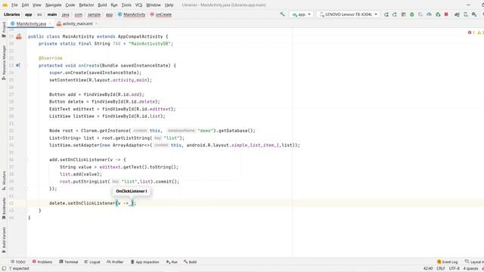Open the Terminal tool window
This screenshot has height=272, width=484.
(x=69, y=262)
